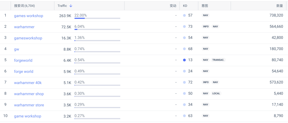Click KD dot beside value 68
Viewport: 288px width, 123px height.
pyautogui.click(x=185, y=49)
